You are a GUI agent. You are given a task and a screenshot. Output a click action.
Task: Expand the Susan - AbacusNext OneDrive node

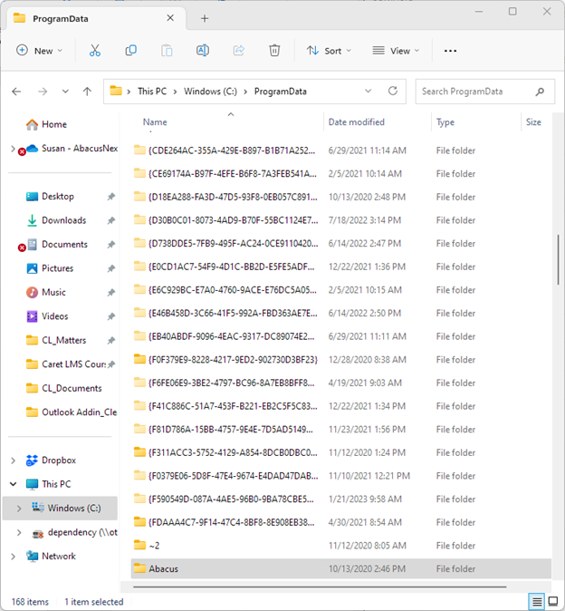[x=13, y=149]
